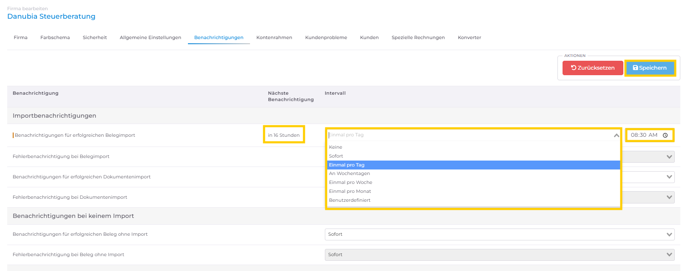Image resolution: width=685 pixels, height=271 pixels.
Task: Click the Speichern save button
Action: 650,68
